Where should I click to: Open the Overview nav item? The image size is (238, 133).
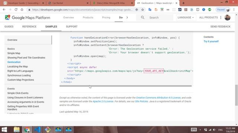tap(68, 17)
